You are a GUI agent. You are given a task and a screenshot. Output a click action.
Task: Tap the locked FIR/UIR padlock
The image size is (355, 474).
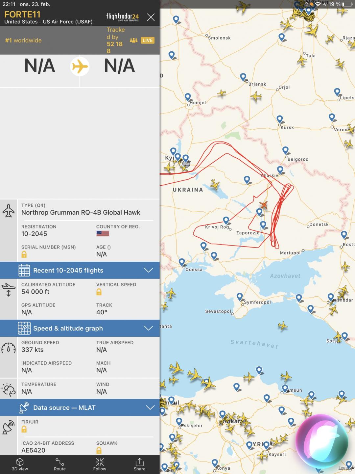[x=24, y=429]
